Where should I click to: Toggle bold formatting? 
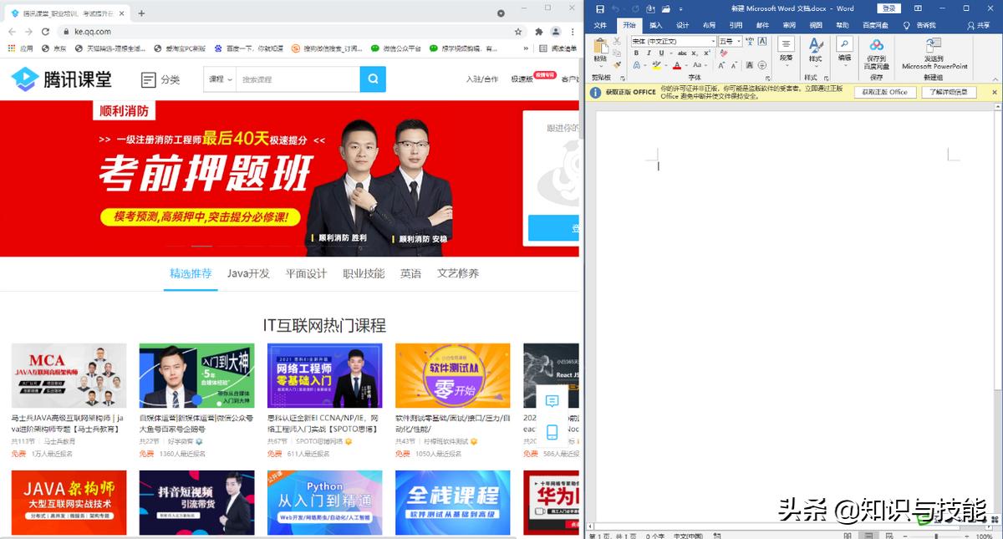(638, 51)
